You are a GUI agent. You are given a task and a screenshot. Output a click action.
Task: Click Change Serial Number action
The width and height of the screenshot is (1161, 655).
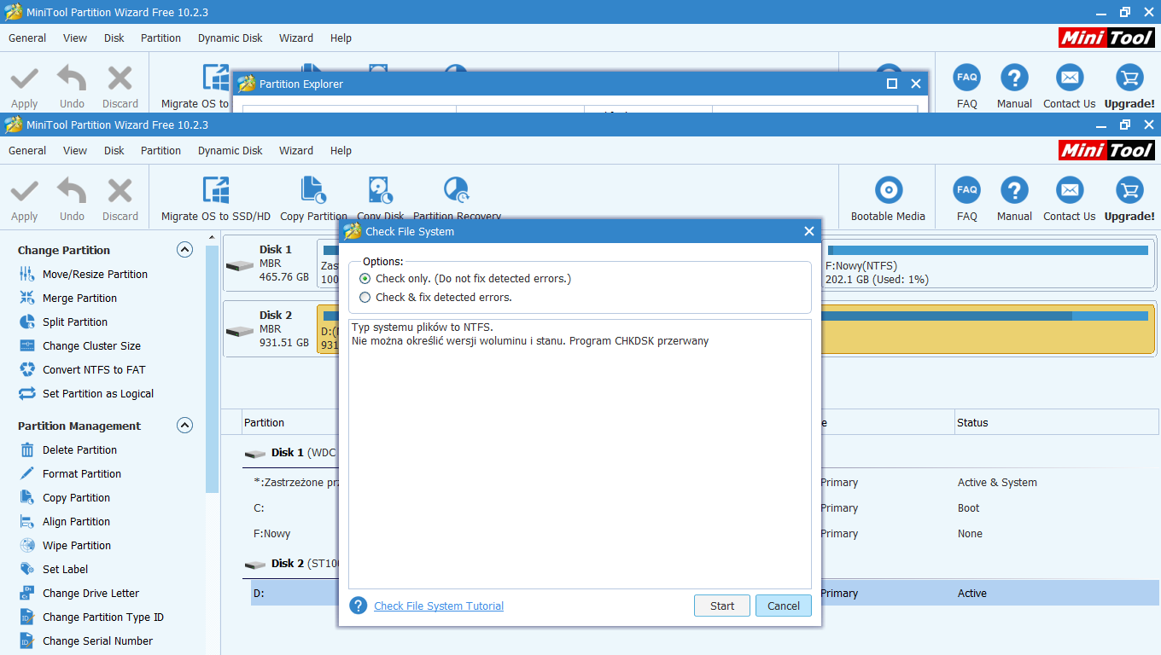(97, 641)
